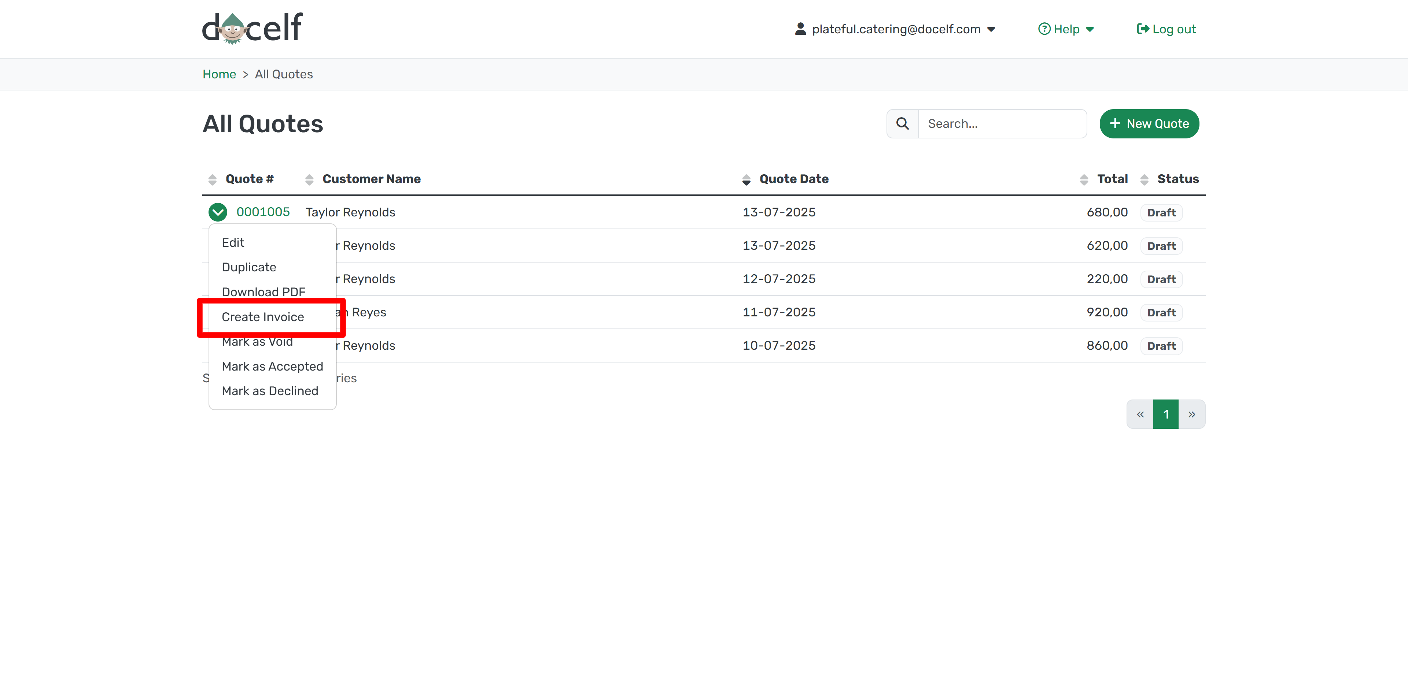Click the Draft status on the 620,00 row
This screenshot has width=1408, height=680.
(x=1161, y=246)
